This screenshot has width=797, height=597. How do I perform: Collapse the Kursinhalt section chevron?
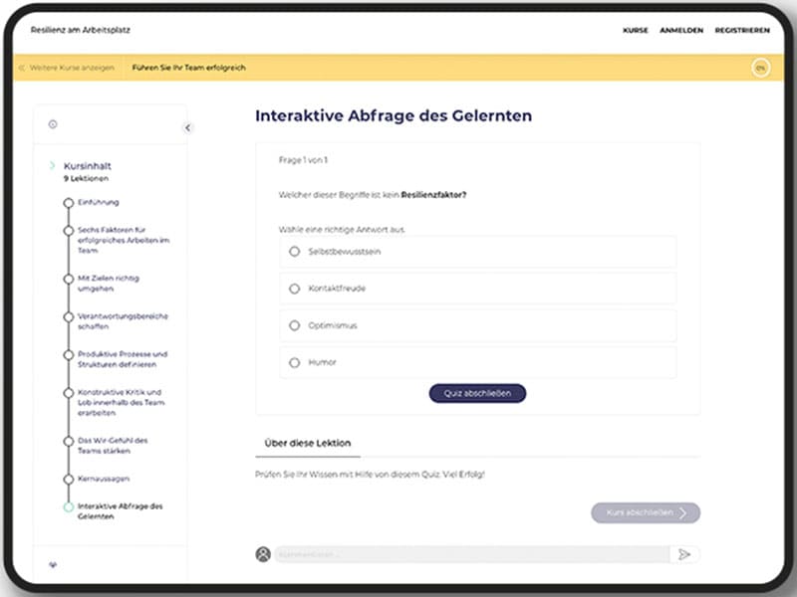(52, 165)
